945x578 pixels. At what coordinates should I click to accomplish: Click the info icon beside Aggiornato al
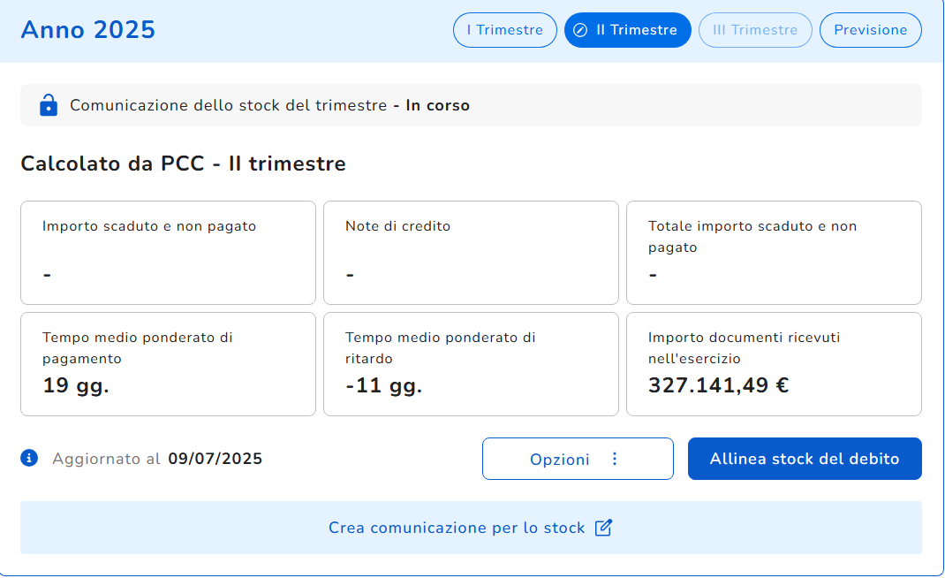pyautogui.click(x=29, y=458)
